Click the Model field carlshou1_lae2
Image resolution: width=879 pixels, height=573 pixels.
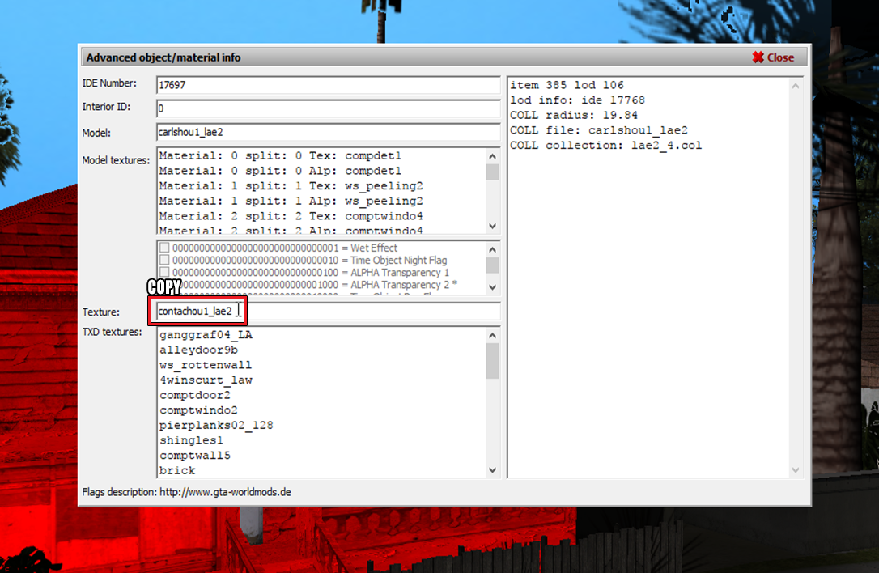pyautogui.click(x=328, y=132)
